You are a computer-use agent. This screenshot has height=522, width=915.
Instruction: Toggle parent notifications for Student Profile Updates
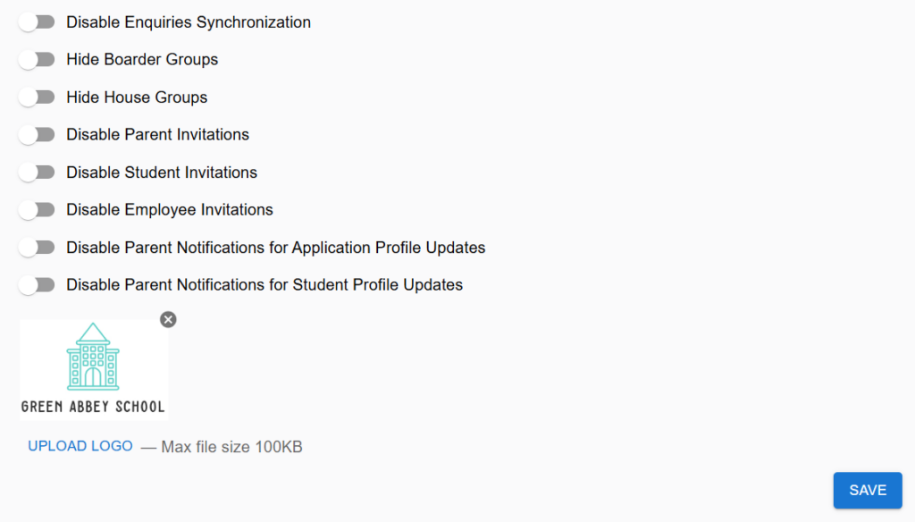[36, 285]
